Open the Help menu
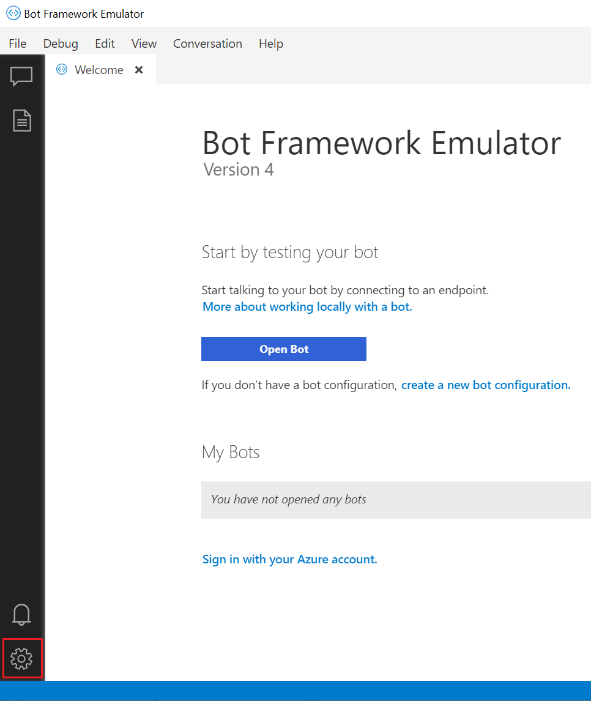591x701 pixels. [x=270, y=43]
